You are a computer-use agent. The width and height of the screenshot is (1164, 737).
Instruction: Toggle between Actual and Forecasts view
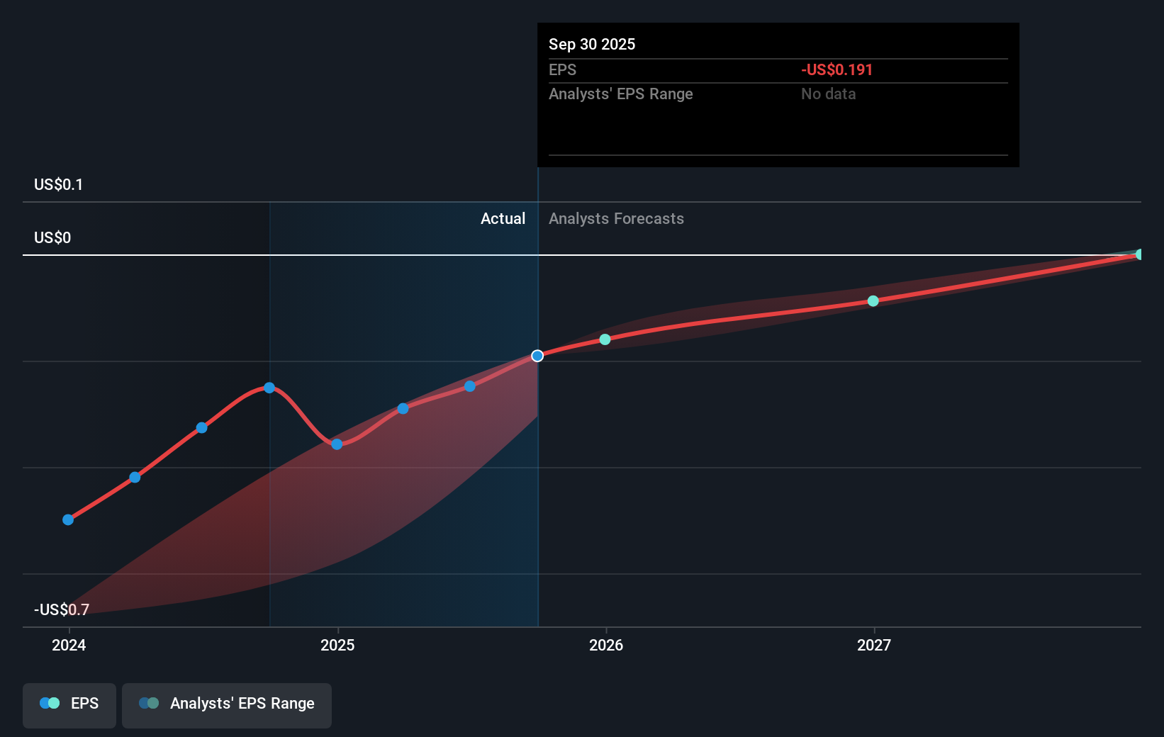(x=538, y=218)
